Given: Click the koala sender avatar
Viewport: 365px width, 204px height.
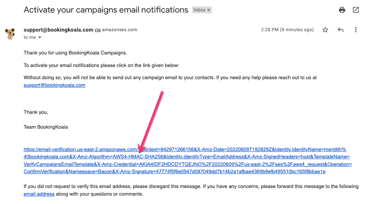Looking at the screenshot, I should tap(11, 33).
